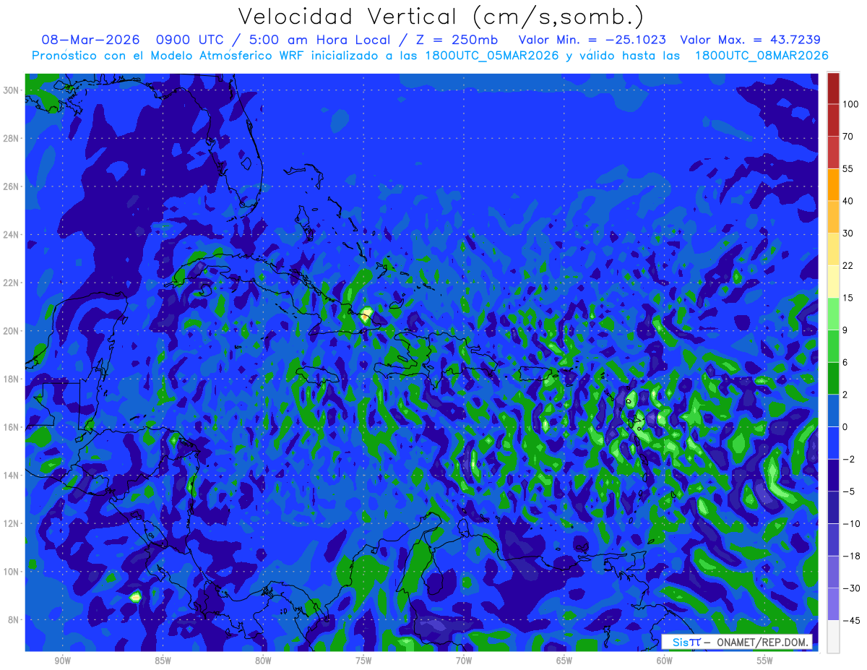867x670 pixels.
Task: Click the latitude label "28N"
Action: [x=12, y=138]
